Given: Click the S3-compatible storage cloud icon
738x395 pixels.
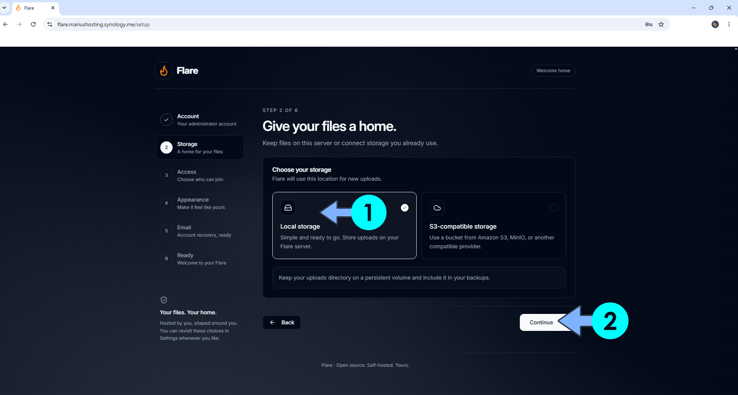Looking at the screenshot, I should [x=437, y=208].
